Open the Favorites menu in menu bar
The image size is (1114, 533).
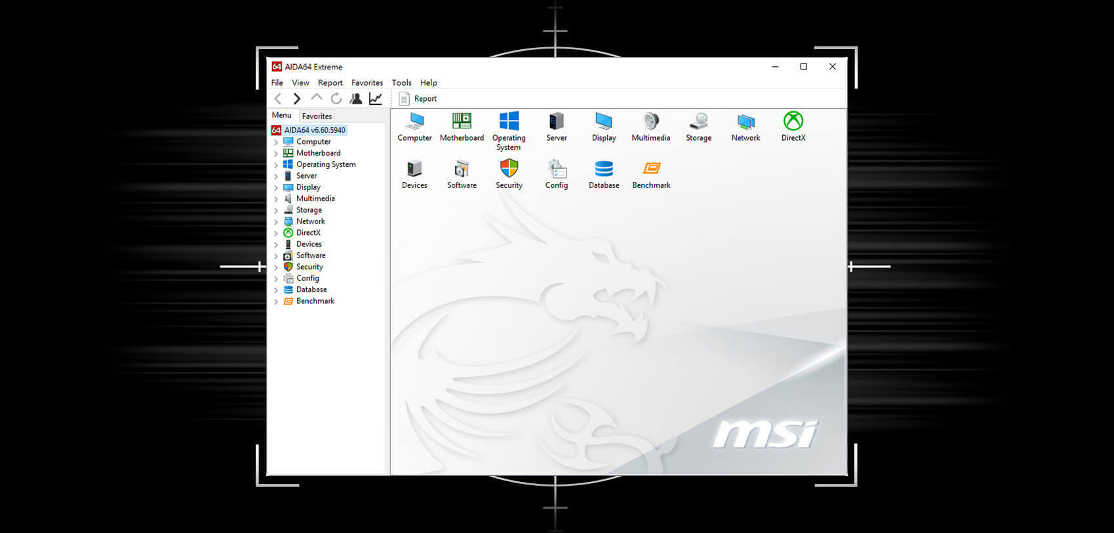[x=367, y=83]
